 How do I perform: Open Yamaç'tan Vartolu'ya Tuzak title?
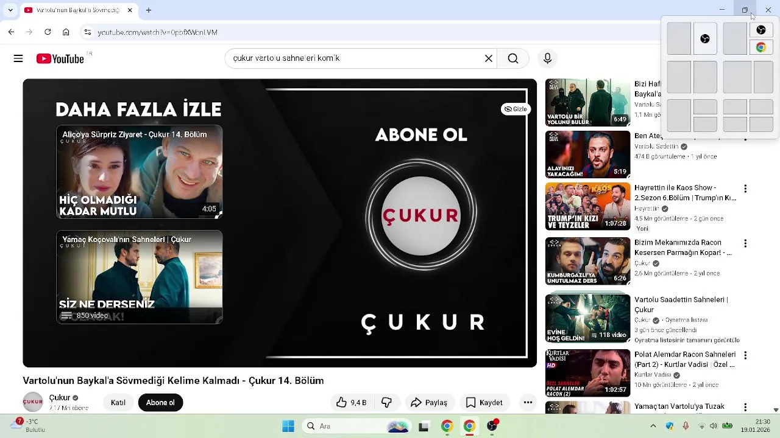(x=679, y=406)
